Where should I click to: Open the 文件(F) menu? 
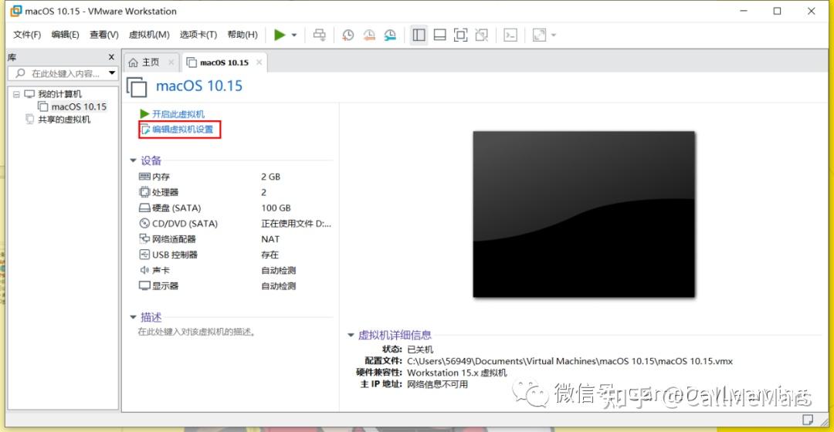coord(27,35)
